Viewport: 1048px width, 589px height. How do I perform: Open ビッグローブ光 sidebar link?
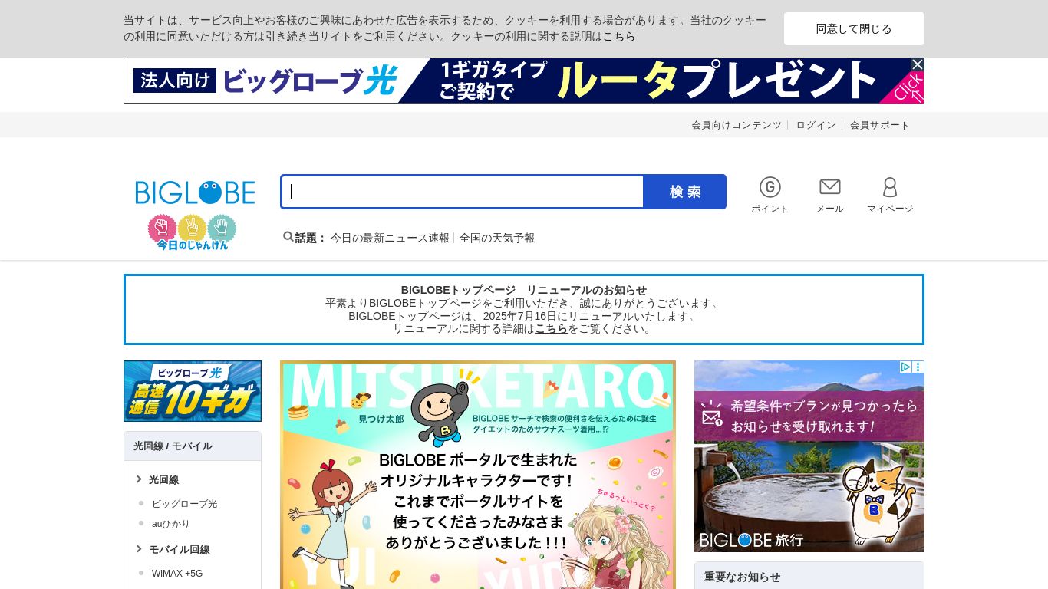(184, 504)
